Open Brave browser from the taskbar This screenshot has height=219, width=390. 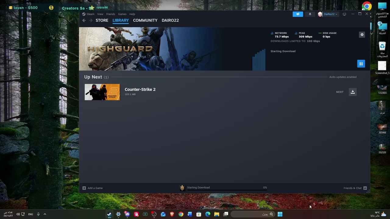coord(172,214)
